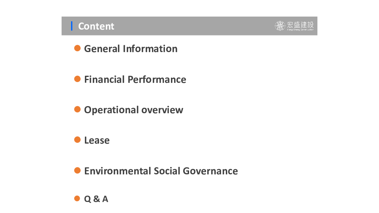Click the orange bullet beside Lease
Image resolution: width=379 pixels, height=213 pixels.
77,140
